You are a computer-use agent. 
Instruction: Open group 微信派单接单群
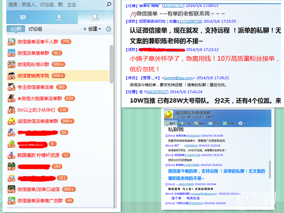pos(58,53)
